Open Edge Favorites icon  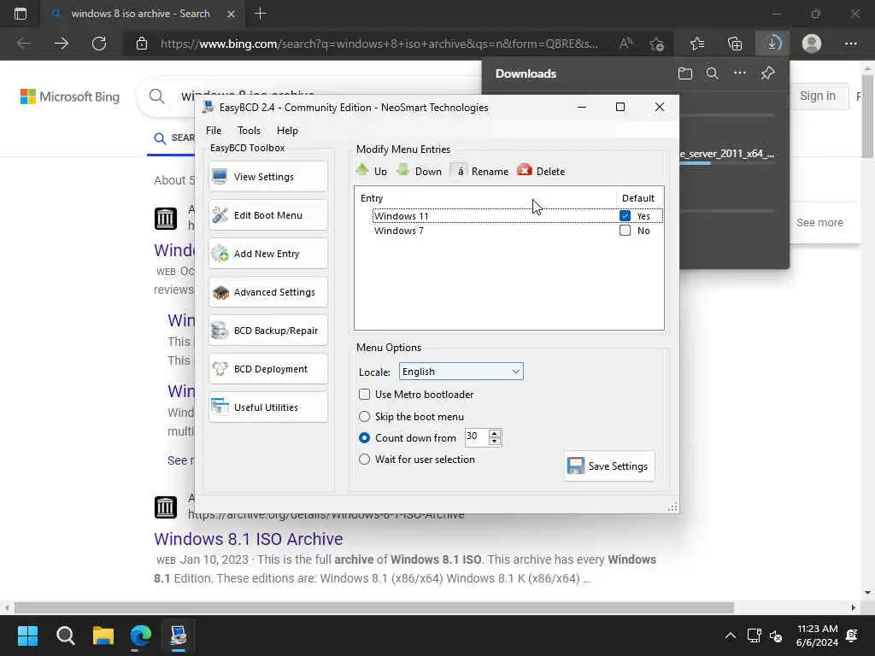(x=697, y=44)
